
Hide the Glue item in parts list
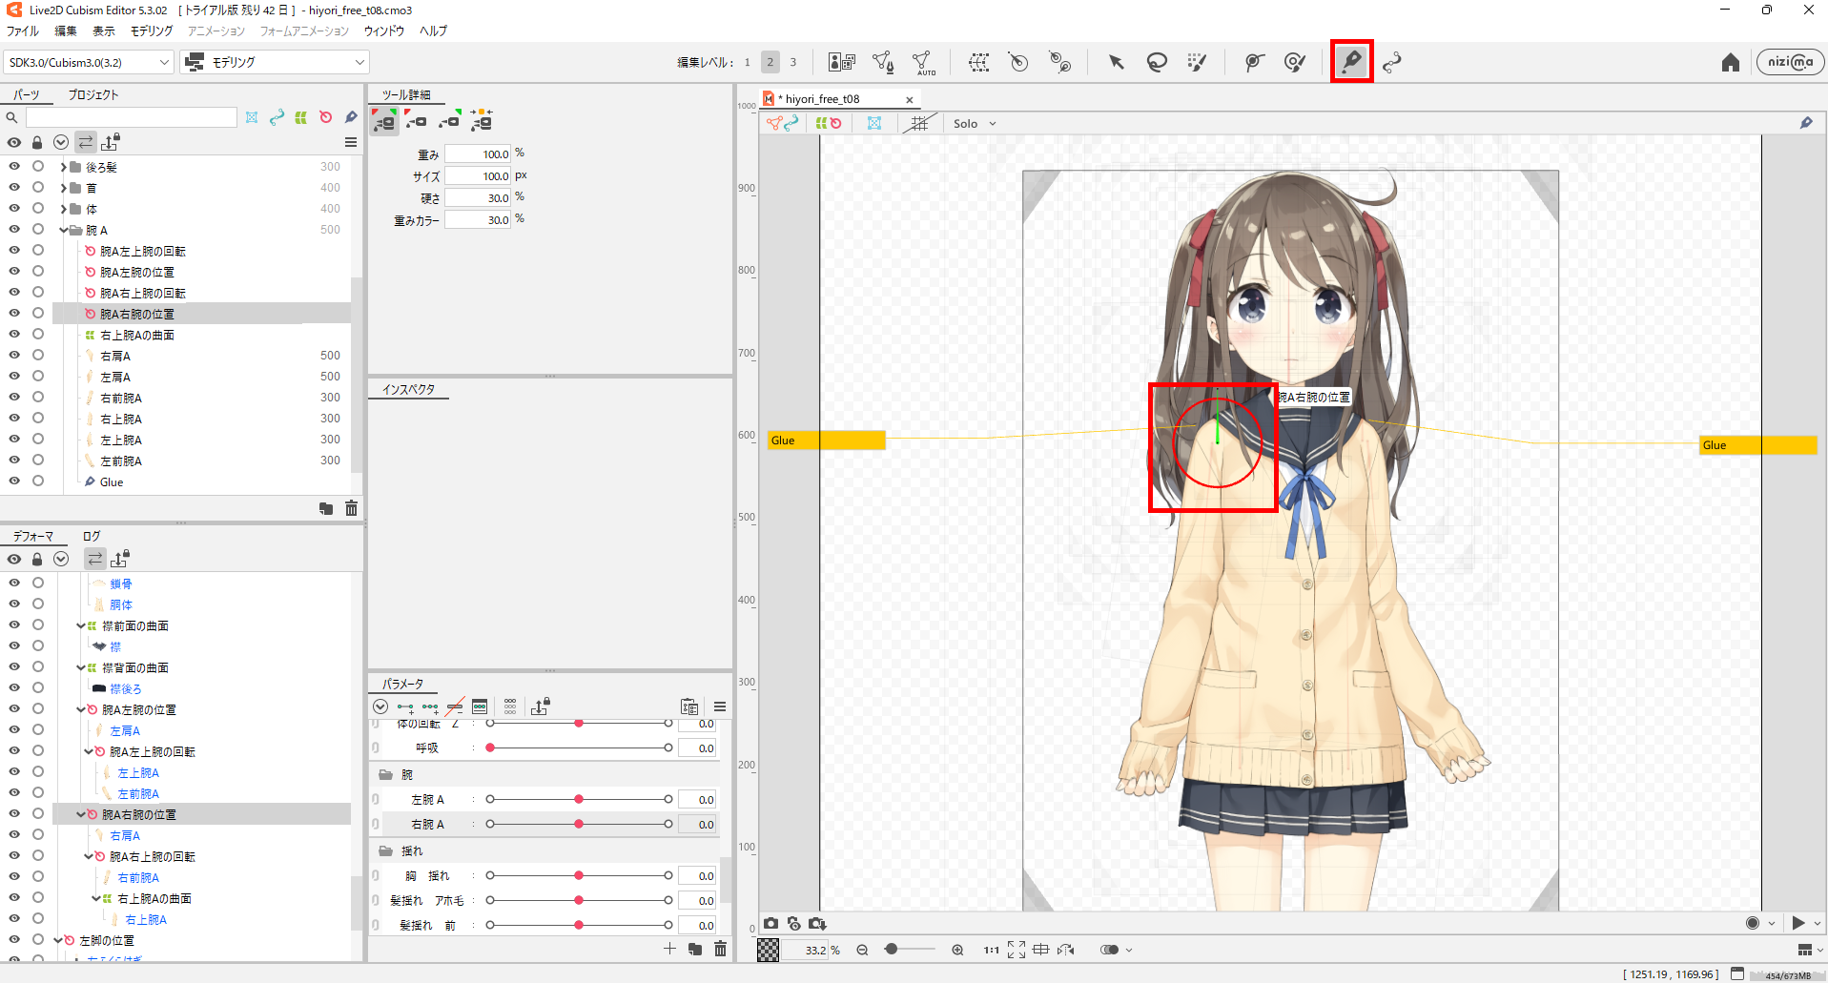coord(14,481)
